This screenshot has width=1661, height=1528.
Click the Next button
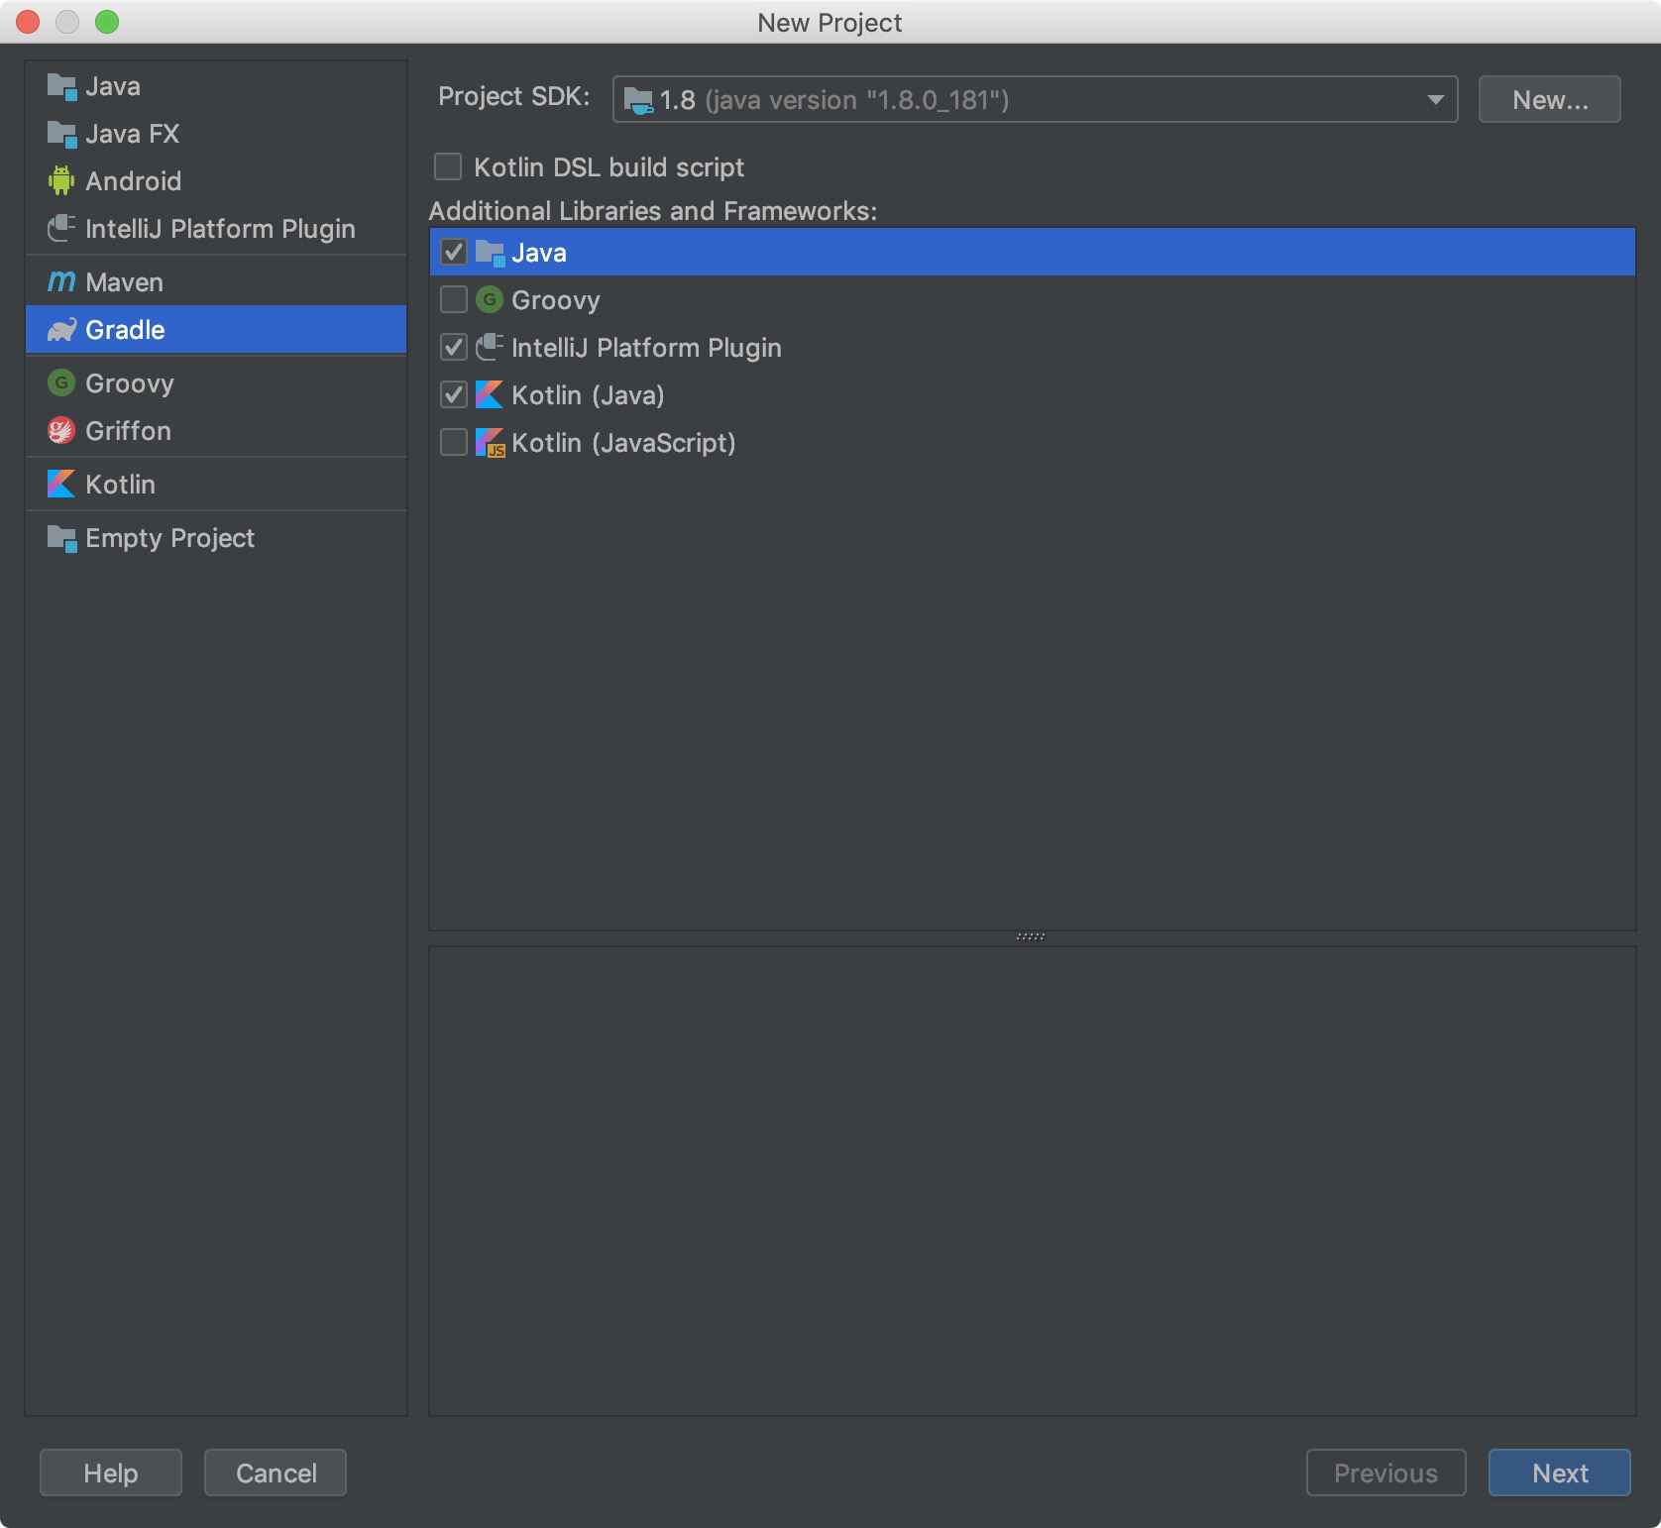(1559, 1473)
